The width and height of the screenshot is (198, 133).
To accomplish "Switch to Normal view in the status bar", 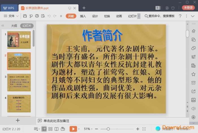I will point(44,129).
